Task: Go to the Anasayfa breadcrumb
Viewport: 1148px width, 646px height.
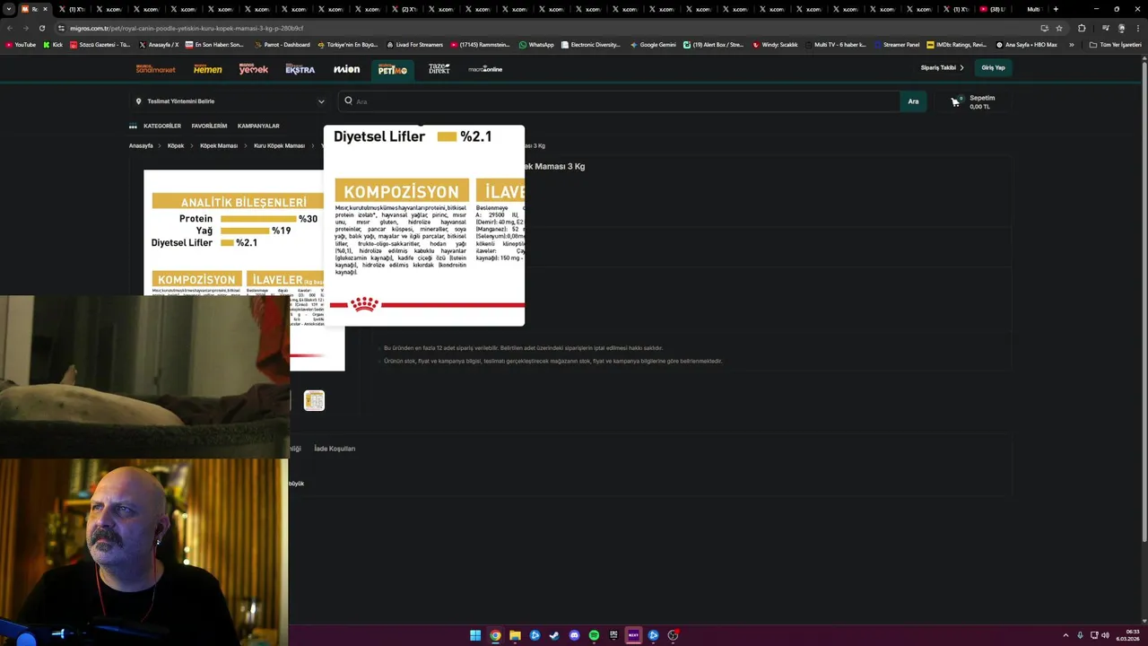Action: click(x=141, y=145)
